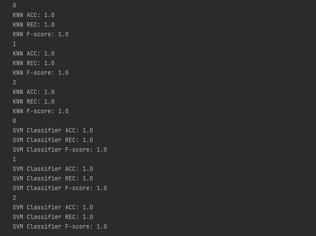Click the second KNN REC output line
Screen dimensions: 316x236
point(34,63)
